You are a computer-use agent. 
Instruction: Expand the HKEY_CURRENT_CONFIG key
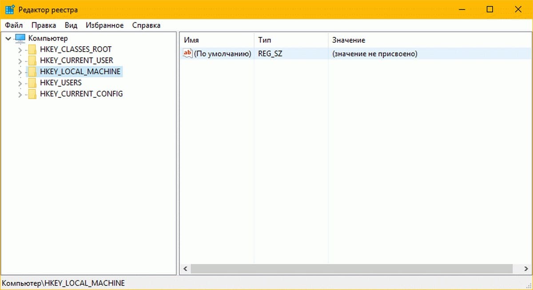pos(20,94)
